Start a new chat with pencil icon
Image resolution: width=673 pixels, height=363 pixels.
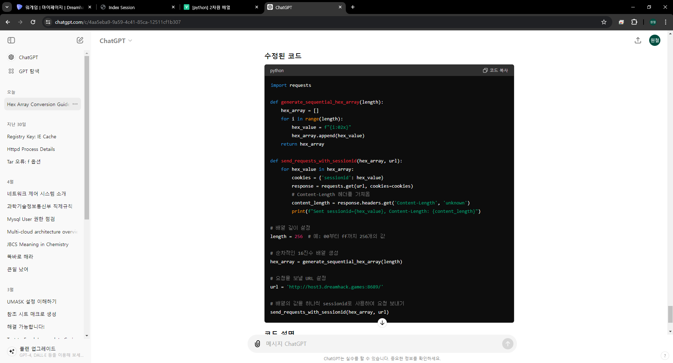[80, 40]
